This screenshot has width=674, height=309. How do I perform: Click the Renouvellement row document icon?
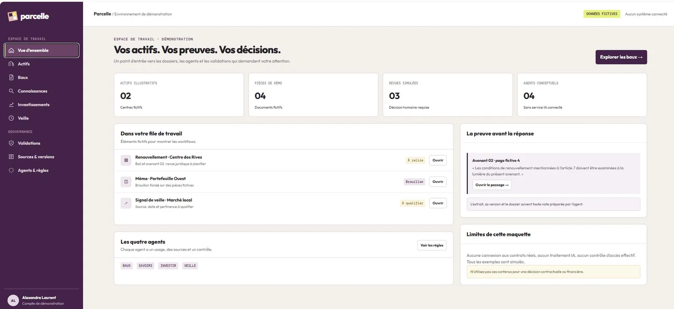[x=126, y=160]
